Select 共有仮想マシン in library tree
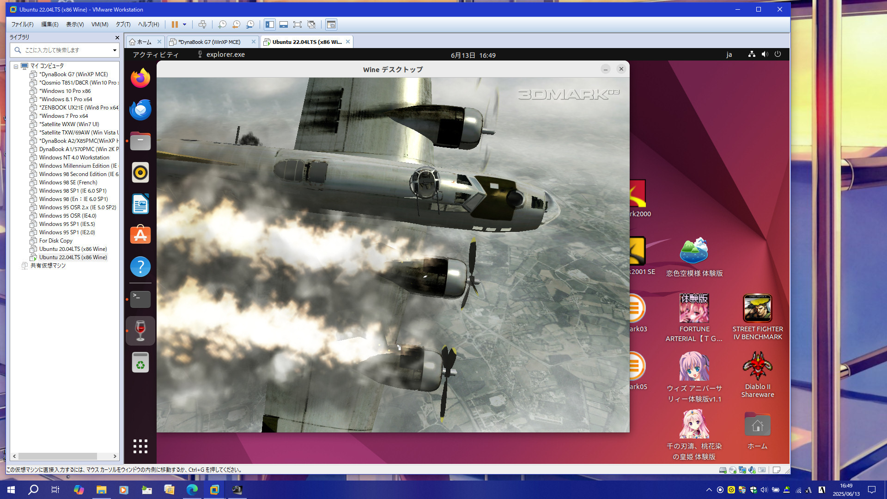Image resolution: width=887 pixels, height=499 pixels. [x=48, y=266]
